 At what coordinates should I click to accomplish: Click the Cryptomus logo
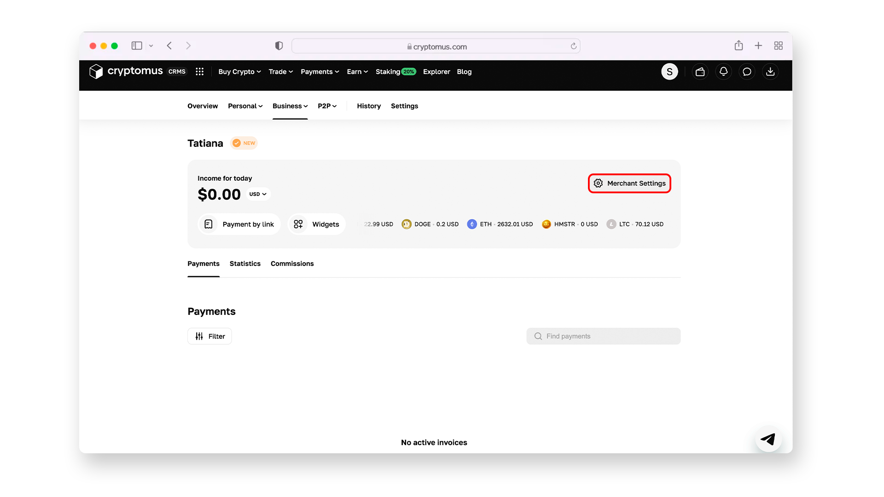(126, 71)
